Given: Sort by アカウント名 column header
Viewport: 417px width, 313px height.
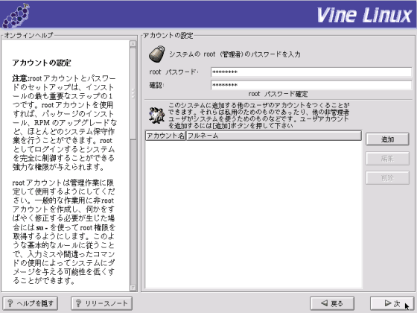Looking at the screenshot, I should pyautogui.click(x=165, y=136).
